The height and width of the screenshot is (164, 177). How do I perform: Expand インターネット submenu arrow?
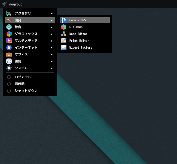coord(51,48)
